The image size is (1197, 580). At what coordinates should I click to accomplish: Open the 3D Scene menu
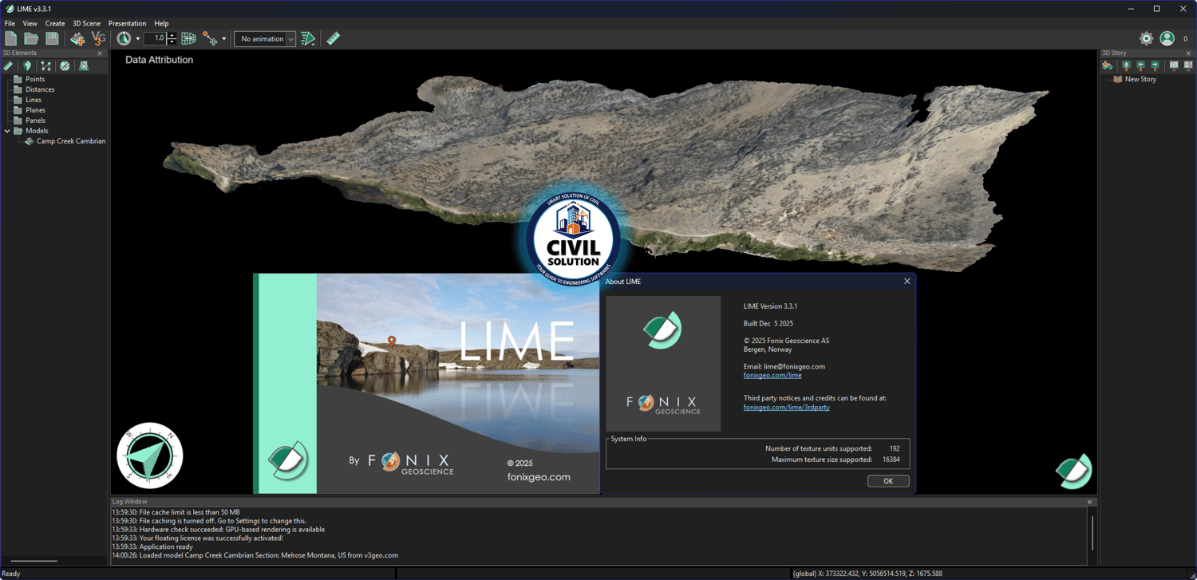coord(87,23)
